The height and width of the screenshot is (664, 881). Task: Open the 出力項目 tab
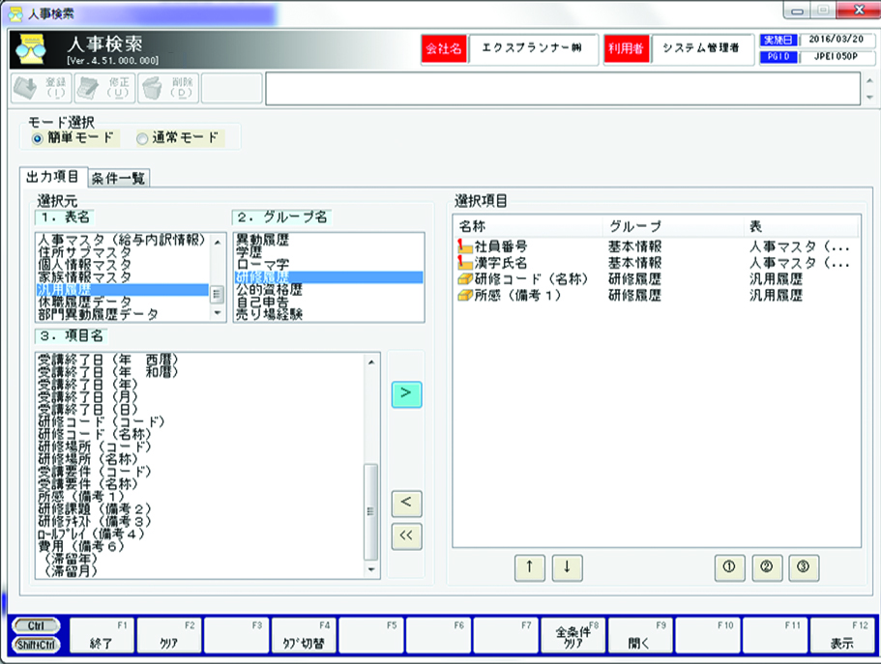click(52, 177)
